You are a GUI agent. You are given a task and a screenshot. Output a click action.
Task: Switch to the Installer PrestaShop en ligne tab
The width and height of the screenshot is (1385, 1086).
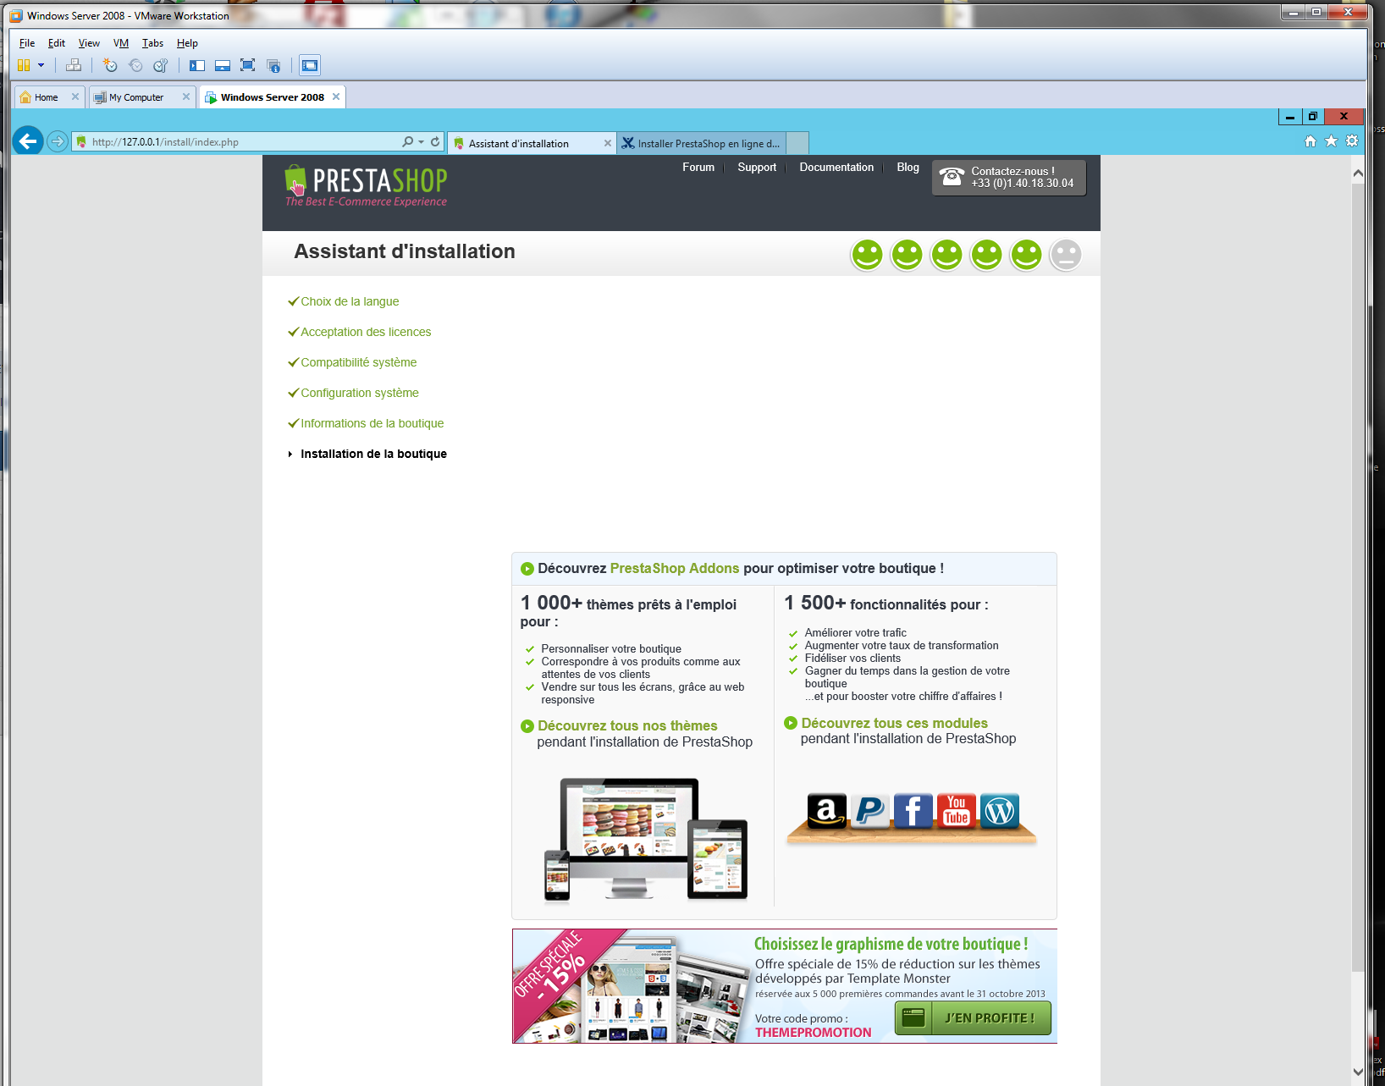702,143
